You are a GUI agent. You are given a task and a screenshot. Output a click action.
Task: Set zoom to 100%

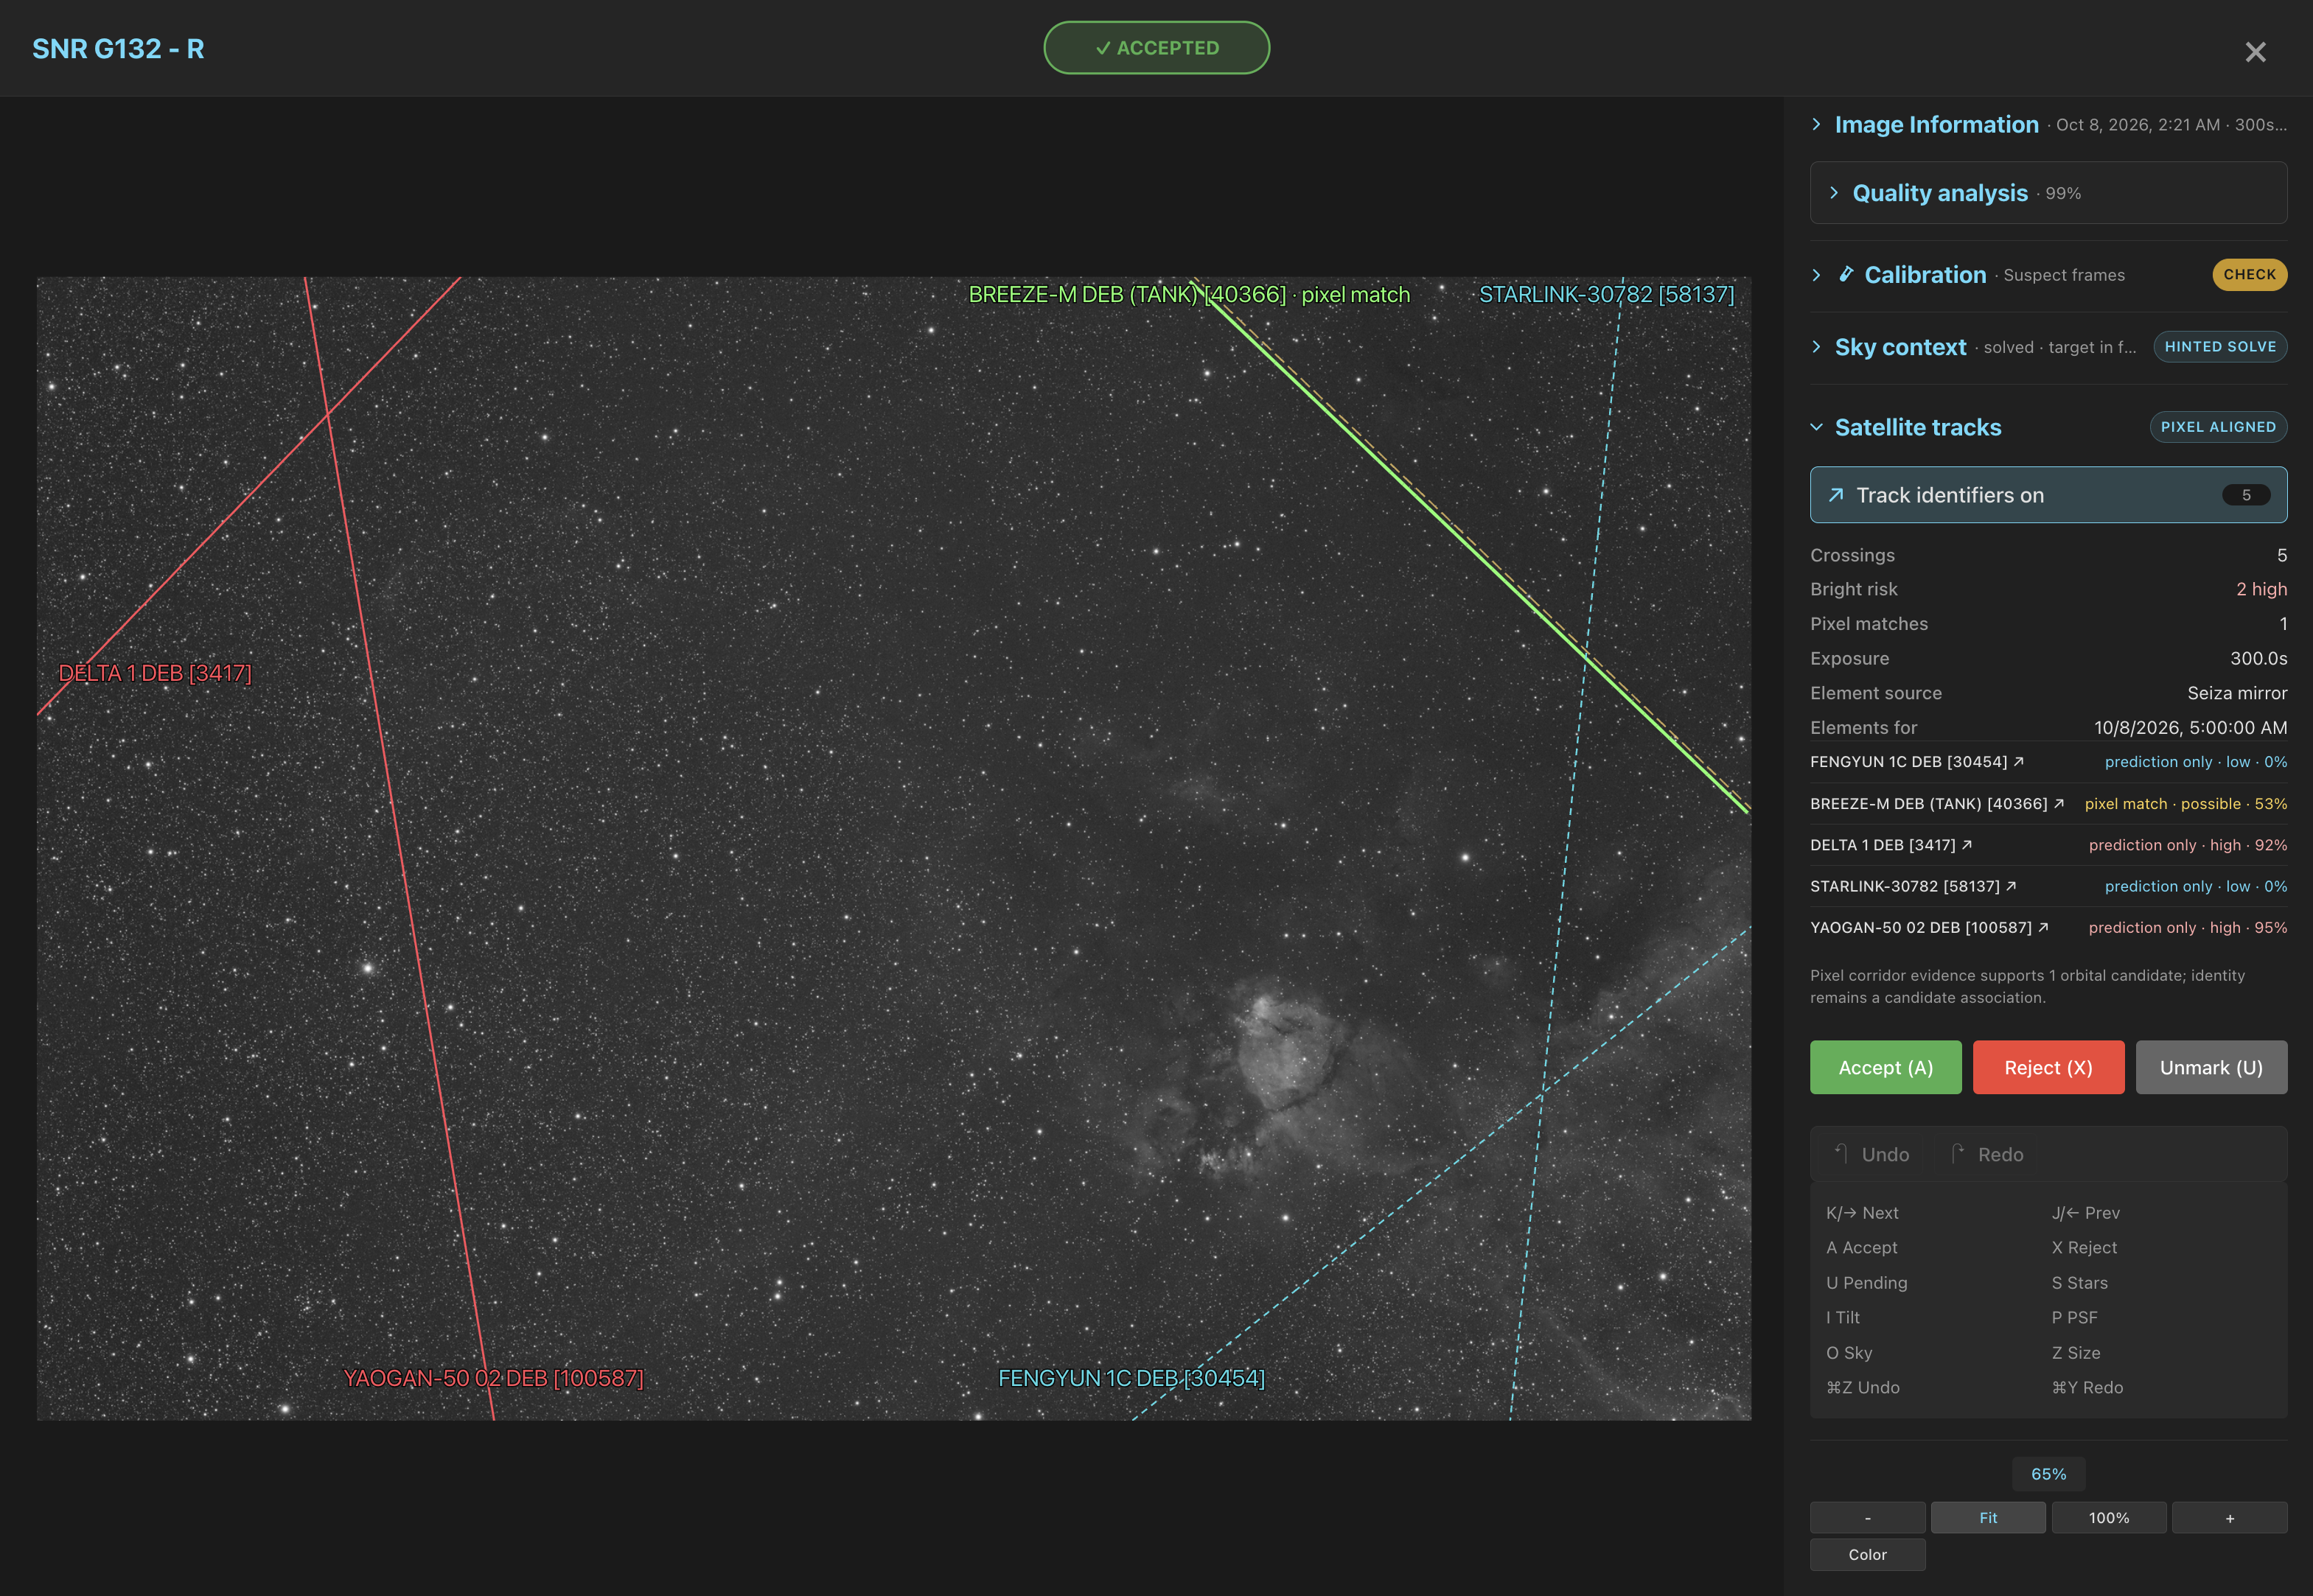pos(2109,1518)
